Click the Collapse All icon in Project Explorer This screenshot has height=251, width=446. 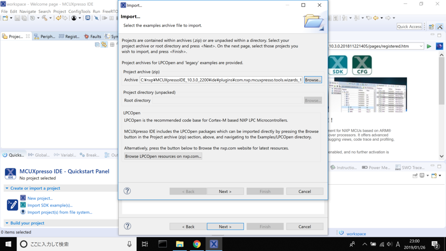(x=97, y=45)
